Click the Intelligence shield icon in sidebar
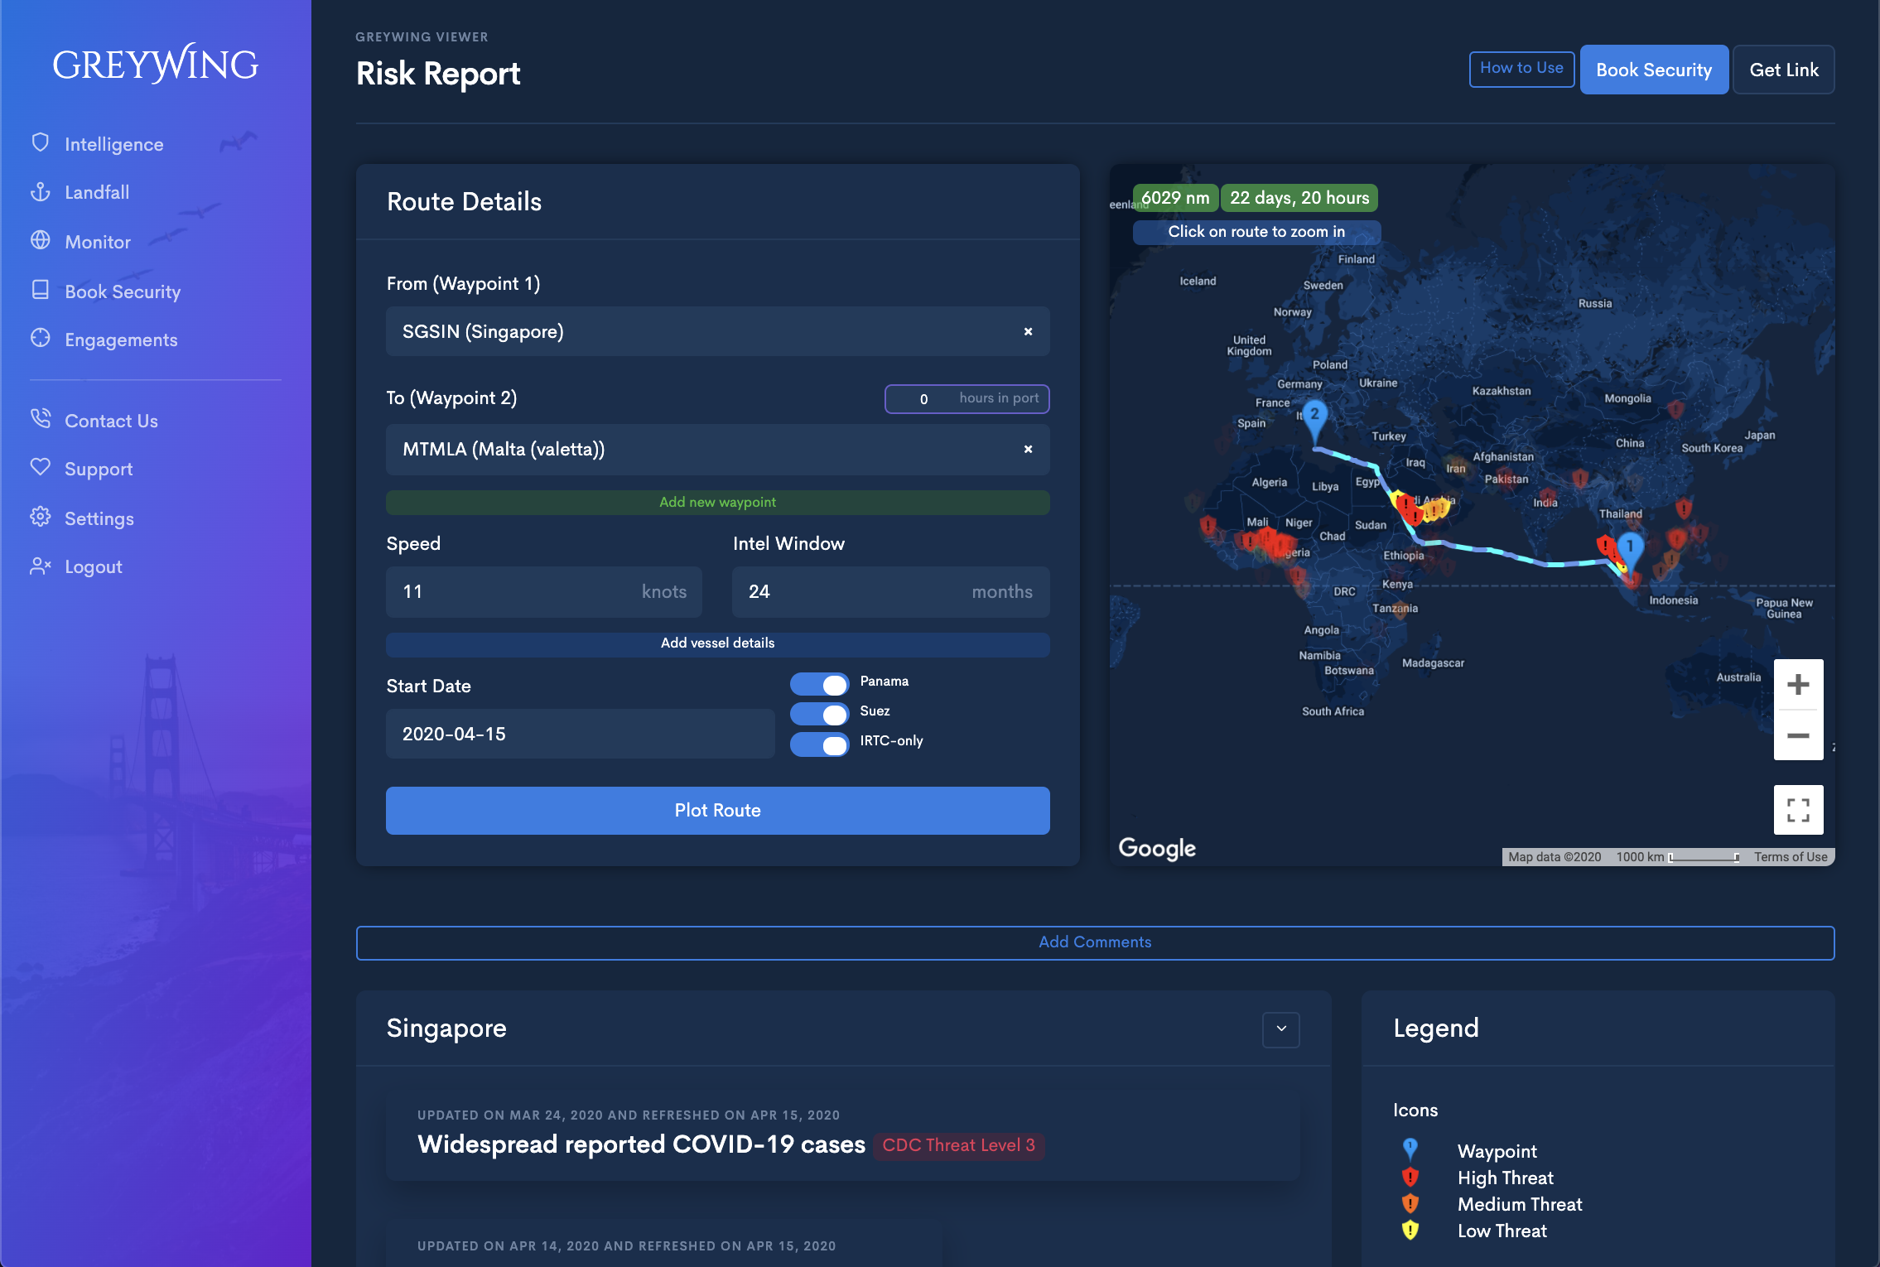 [40, 143]
